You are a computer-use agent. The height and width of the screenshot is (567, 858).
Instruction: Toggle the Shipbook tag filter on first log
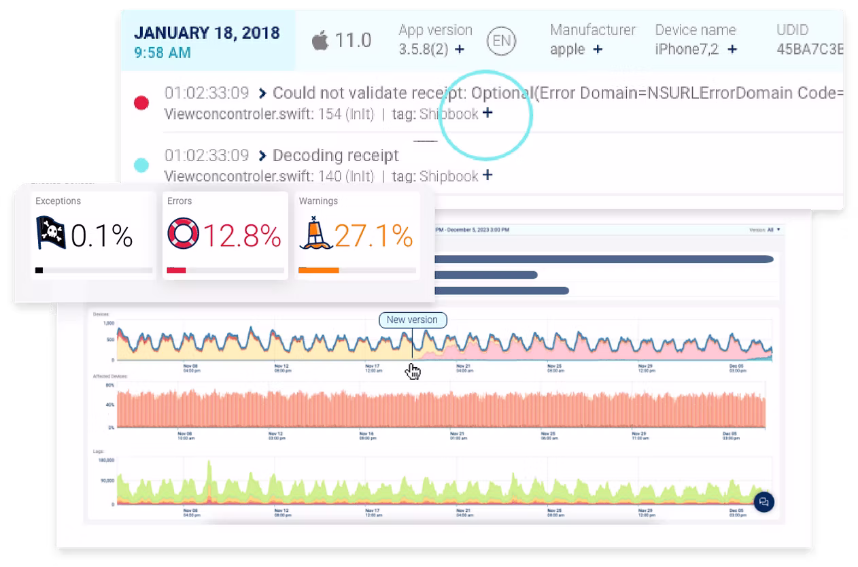click(487, 114)
